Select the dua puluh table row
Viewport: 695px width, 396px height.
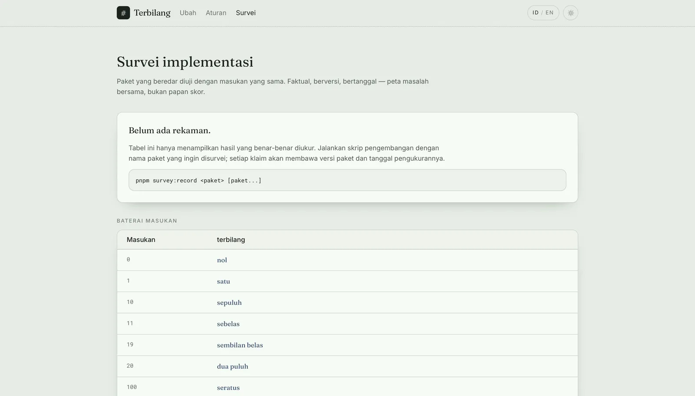point(347,366)
